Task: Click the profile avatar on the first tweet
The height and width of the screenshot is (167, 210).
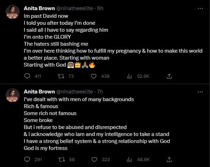Action: click(13, 12)
